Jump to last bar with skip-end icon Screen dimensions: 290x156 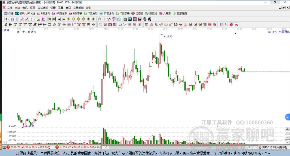click(x=54, y=19)
